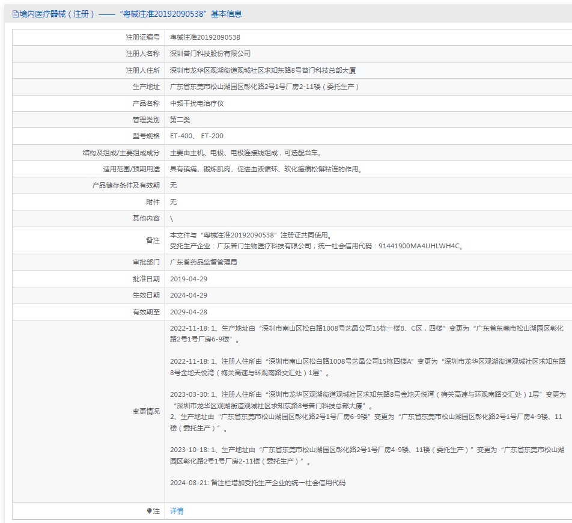
Task: Click the remark line starting 本文件与
Action: point(251,235)
